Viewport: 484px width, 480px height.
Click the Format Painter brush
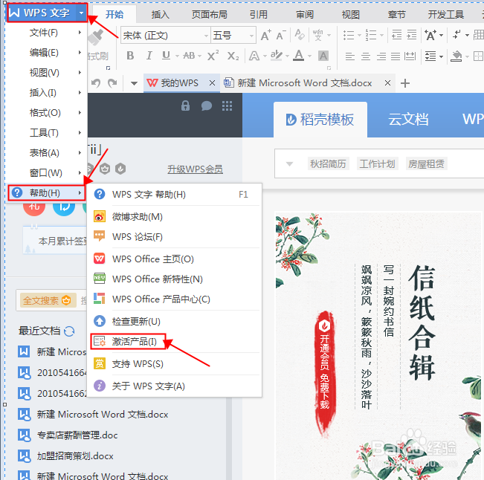[x=96, y=38]
